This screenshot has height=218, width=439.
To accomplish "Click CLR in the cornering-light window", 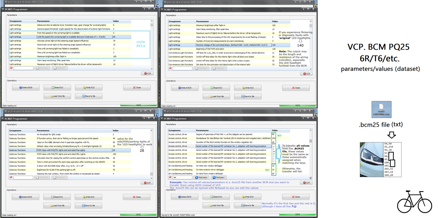I will pyautogui.click(x=148, y=74).
